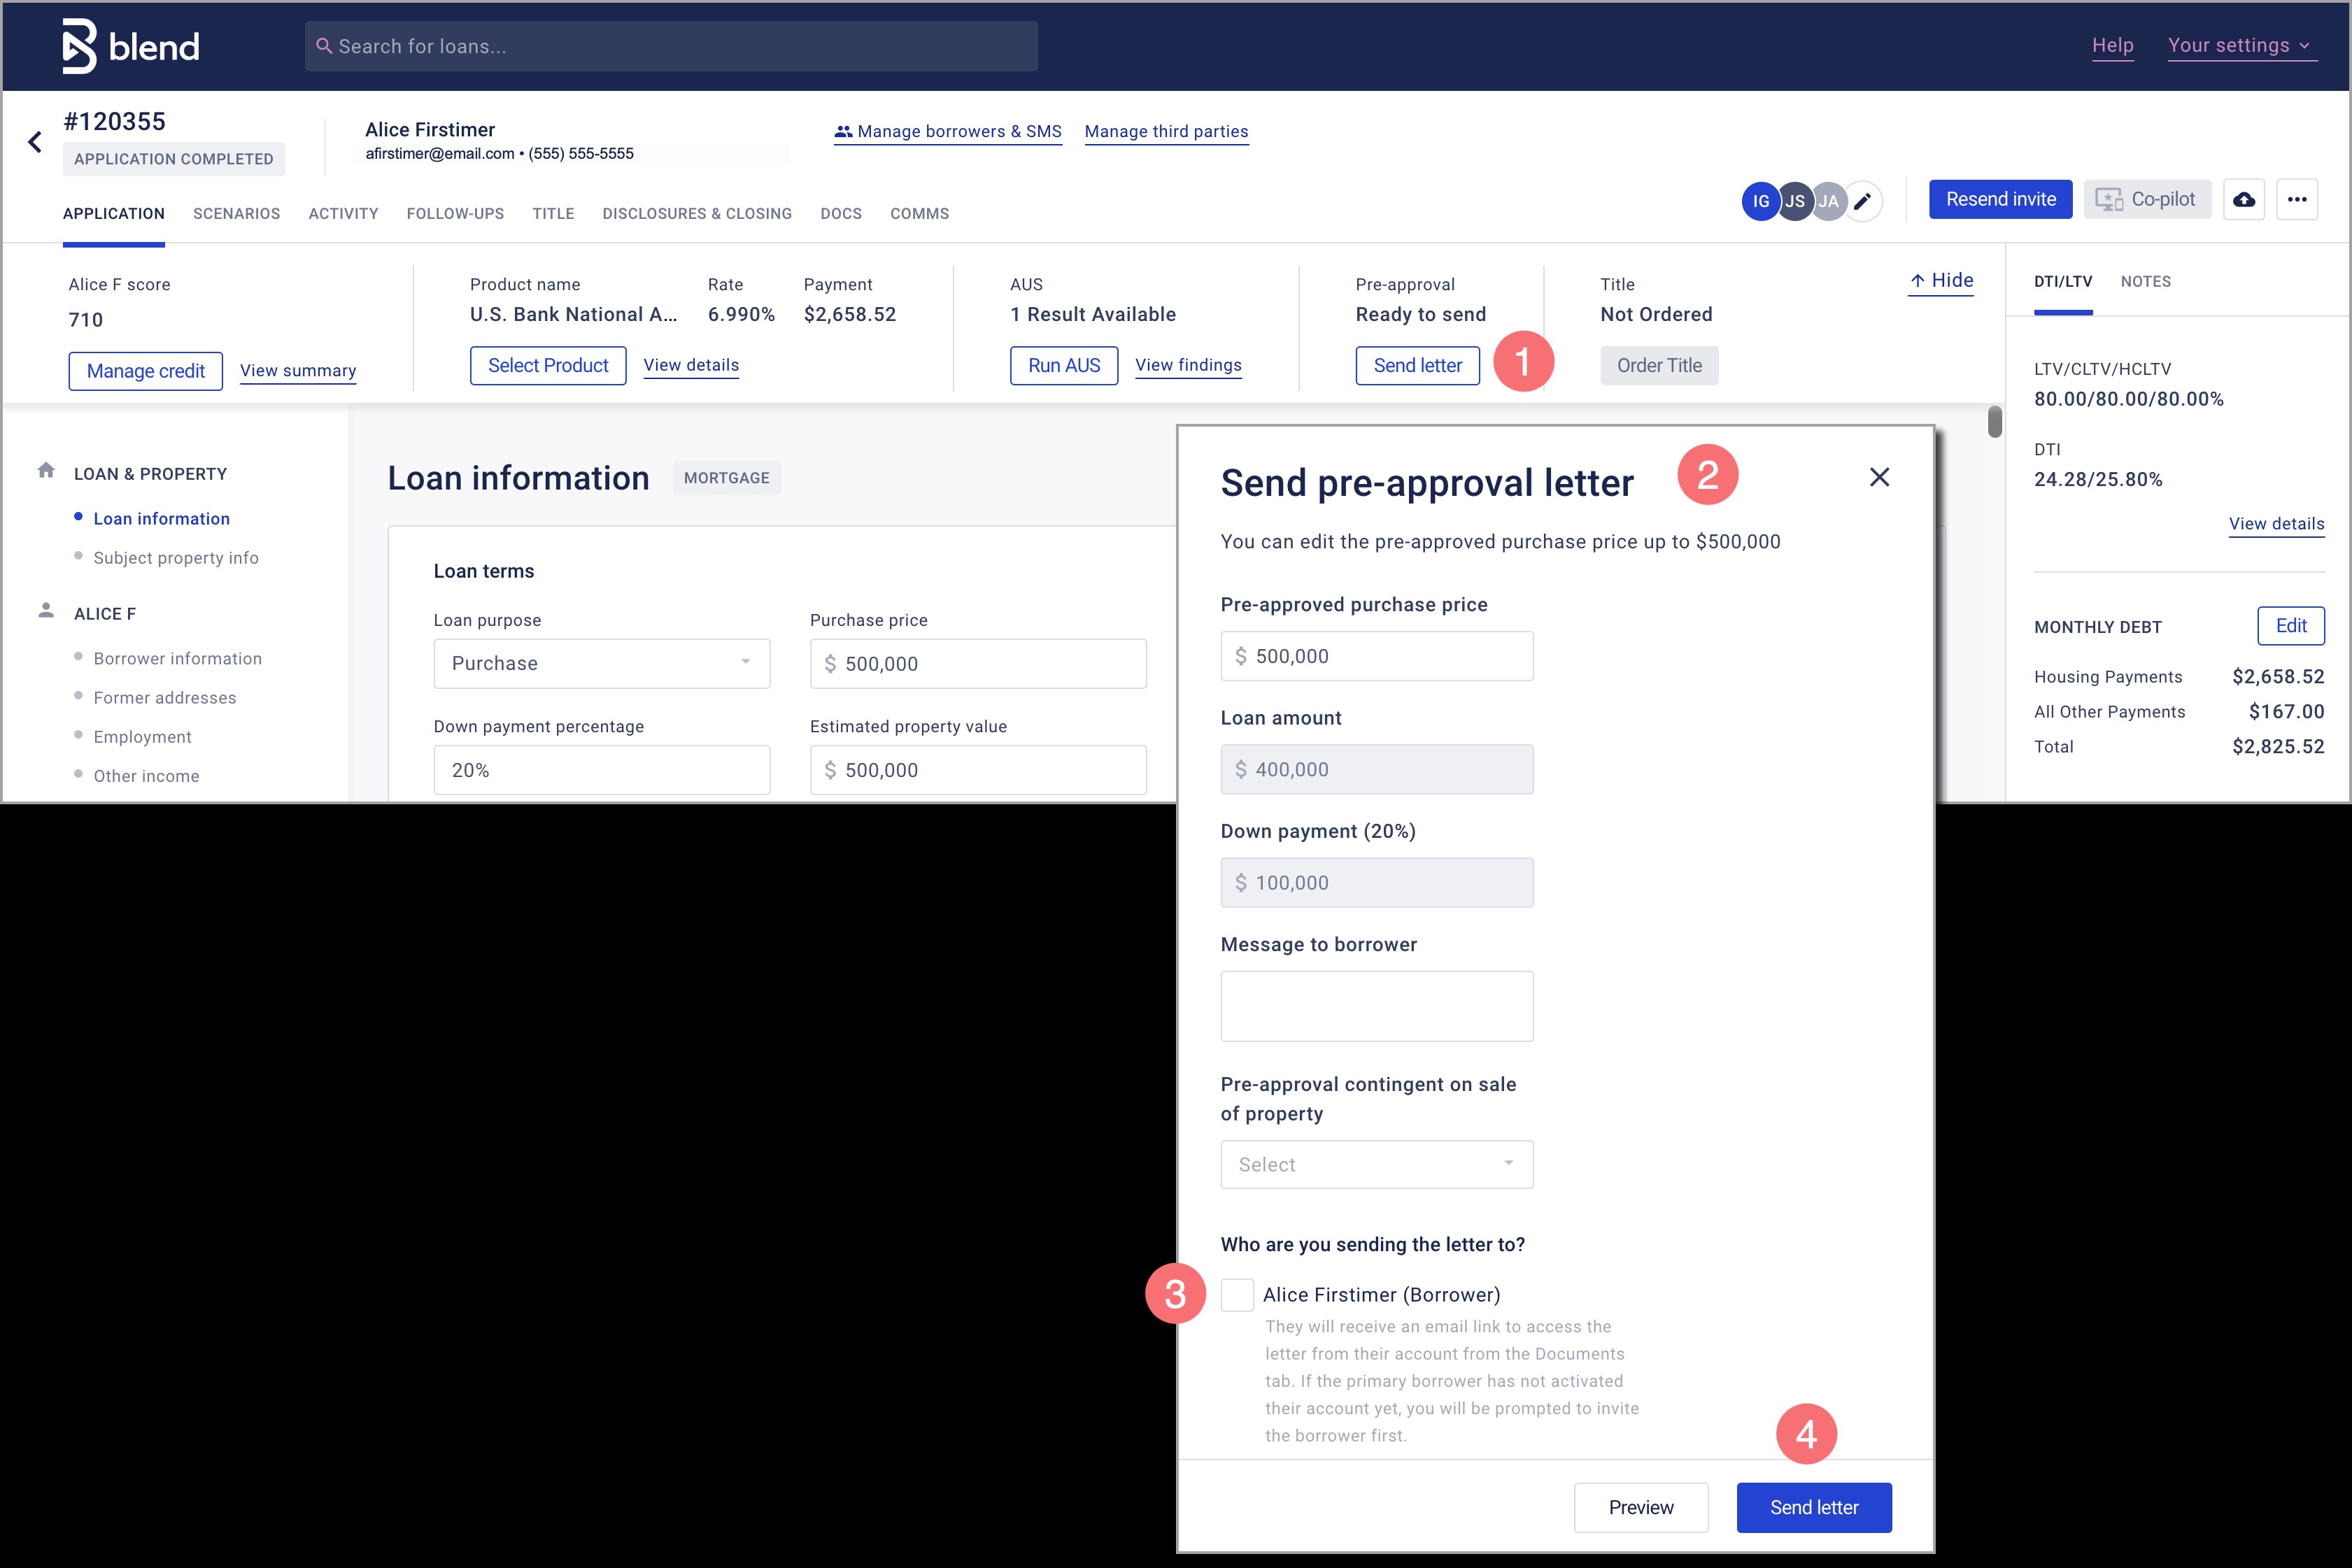Click the Message to borrower text box
Viewport: 2352px width, 1568px height.
coord(1376,1005)
